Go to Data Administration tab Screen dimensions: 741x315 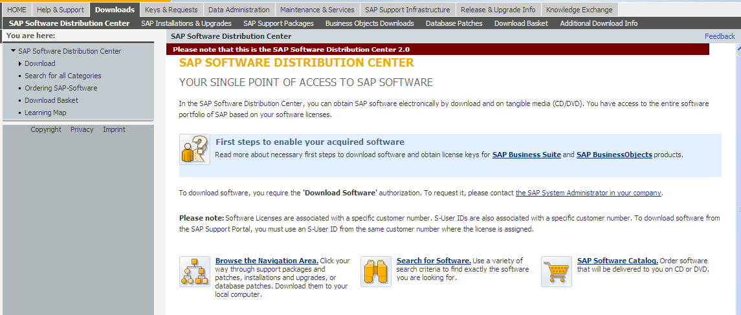tap(239, 10)
